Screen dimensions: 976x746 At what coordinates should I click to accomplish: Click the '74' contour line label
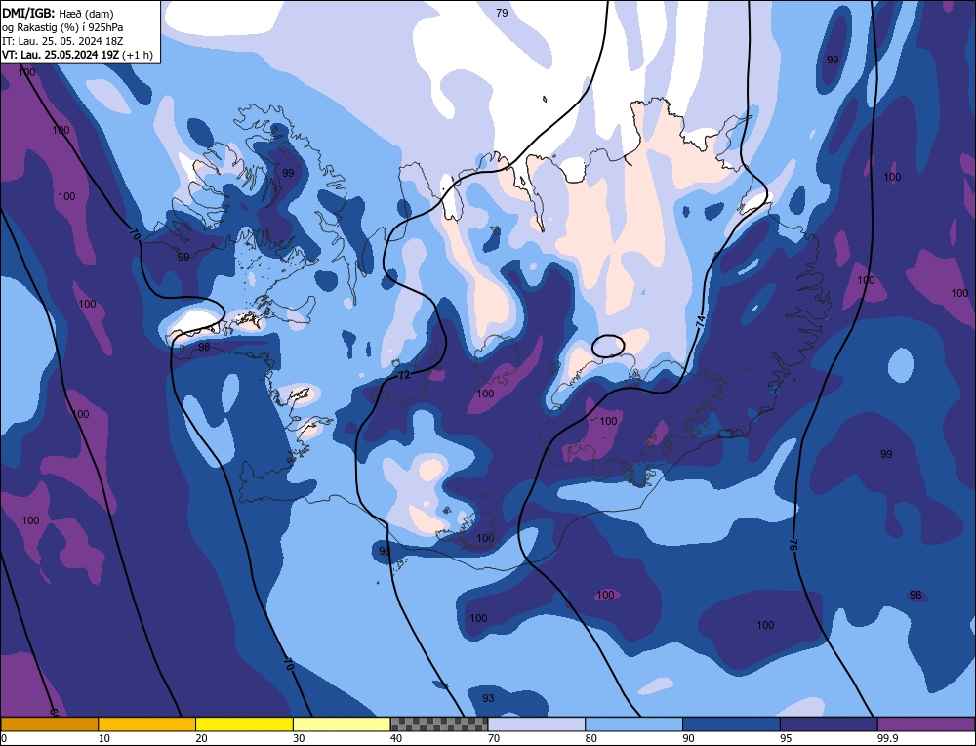(x=700, y=322)
